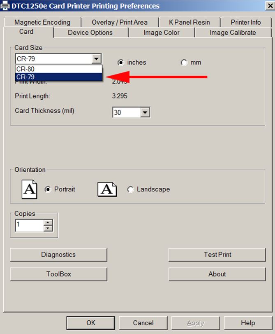This screenshot has height=334, width=275.
Task: Open the Printer Info tab
Action: 245,22
